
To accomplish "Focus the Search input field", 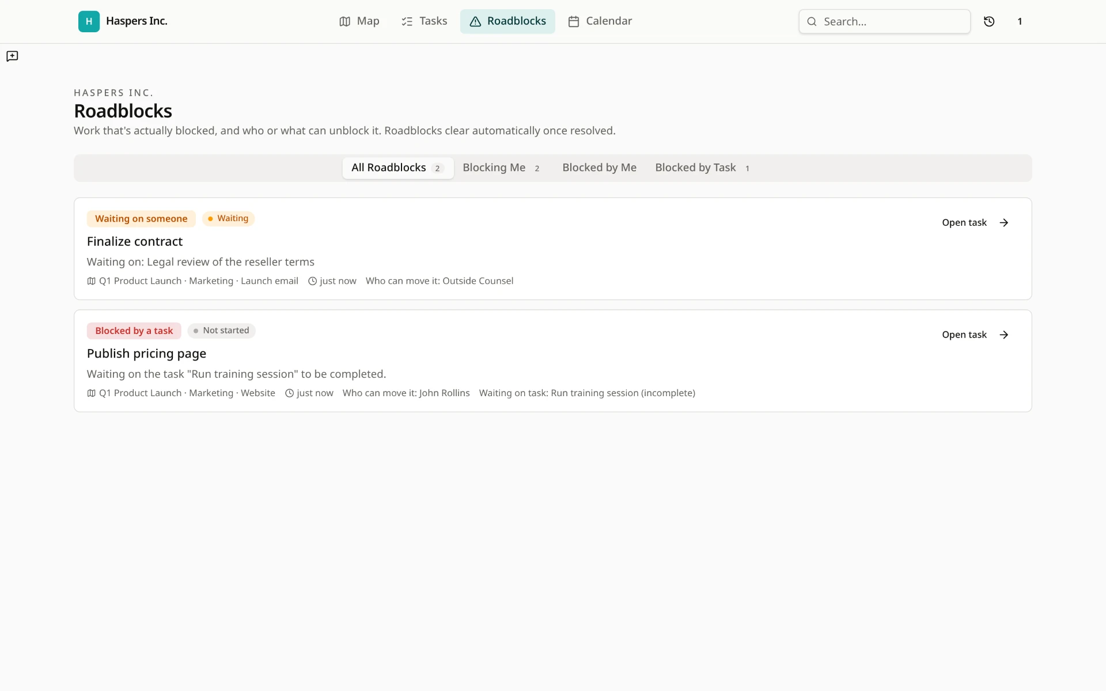I will [885, 21].
